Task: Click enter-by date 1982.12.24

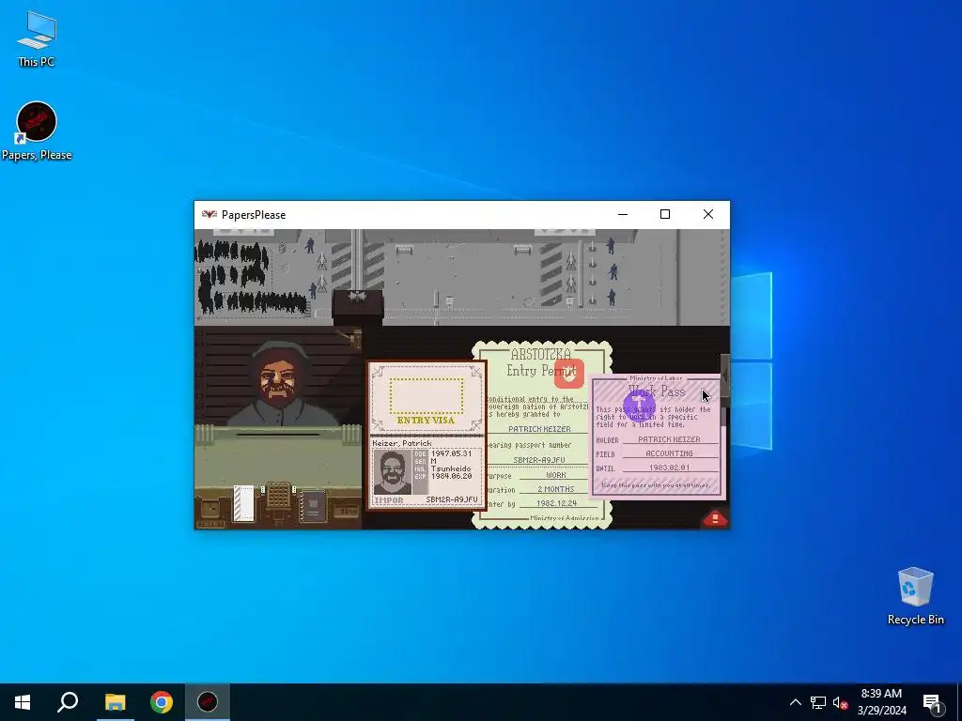Action: click(x=556, y=503)
